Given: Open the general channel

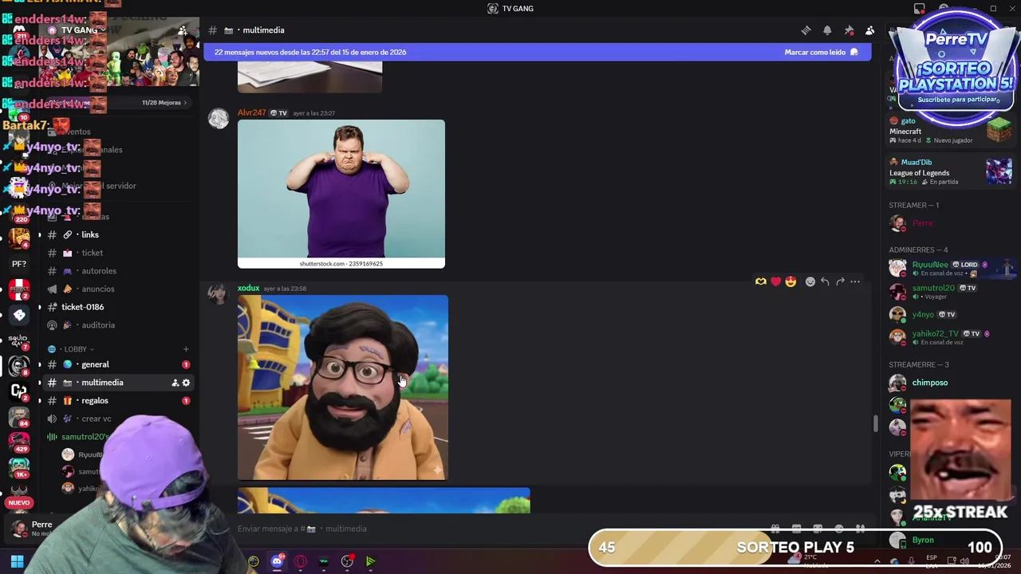Looking at the screenshot, I should click(x=120, y=364).
